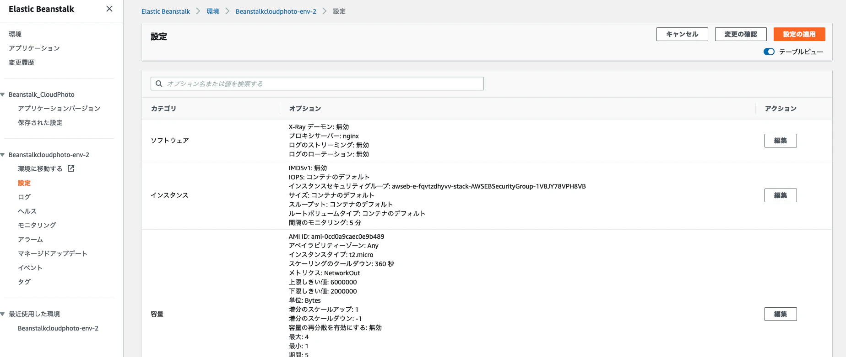Open 環境 in the sidebar
Screen dimensions: 846x357
(15, 34)
